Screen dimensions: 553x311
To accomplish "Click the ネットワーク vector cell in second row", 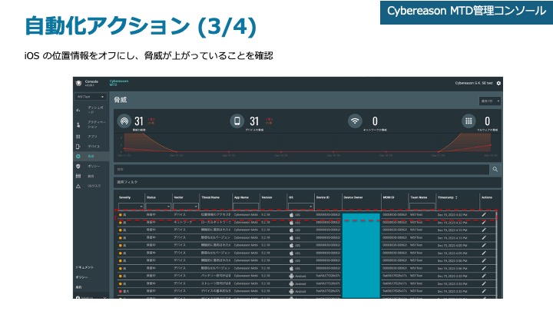I will click(183, 222).
